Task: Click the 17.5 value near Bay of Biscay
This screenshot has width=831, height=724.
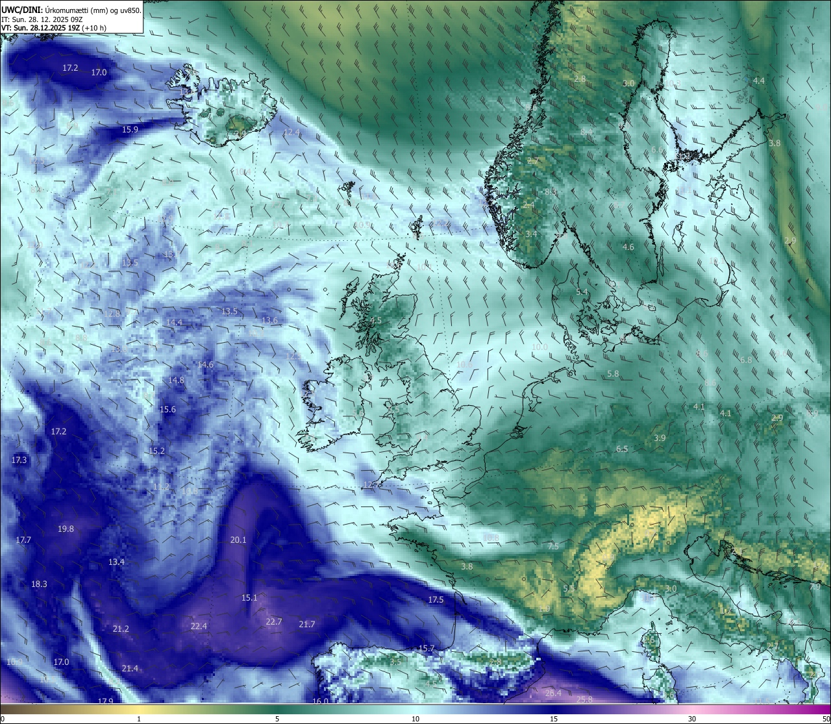Action: click(436, 599)
